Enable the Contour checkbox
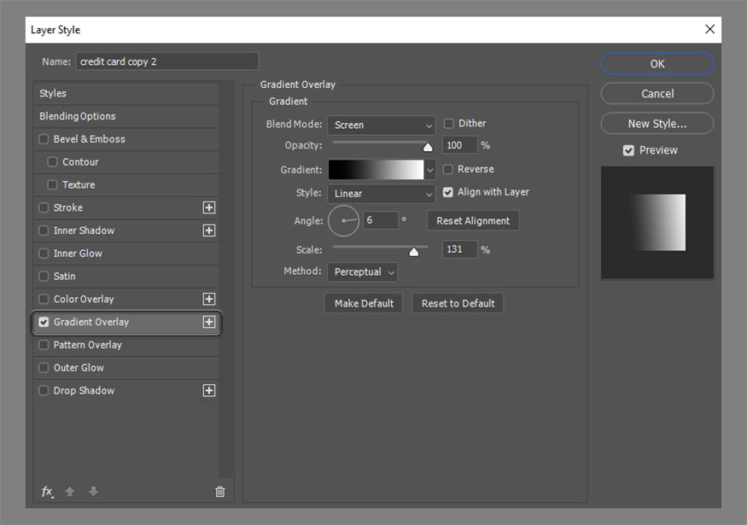The width and height of the screenshot is (747, 525). pos(52,162)
